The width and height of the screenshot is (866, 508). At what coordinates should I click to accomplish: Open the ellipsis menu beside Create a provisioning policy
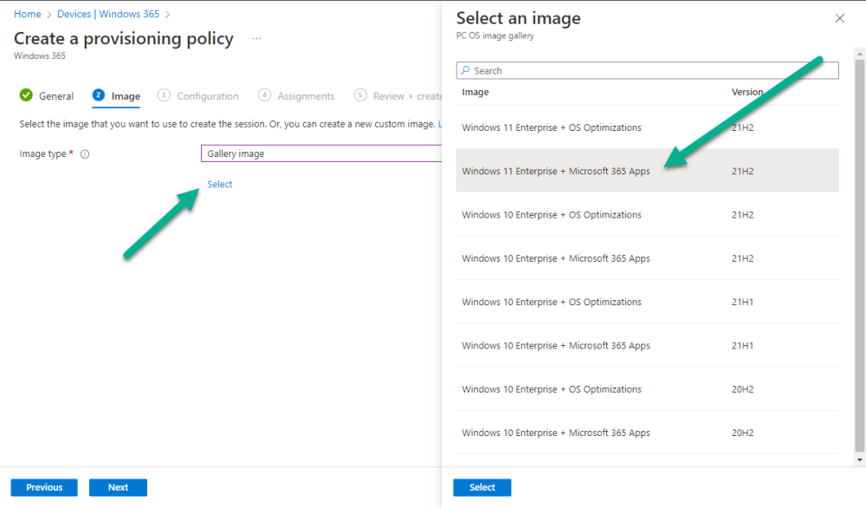point(257,39)
